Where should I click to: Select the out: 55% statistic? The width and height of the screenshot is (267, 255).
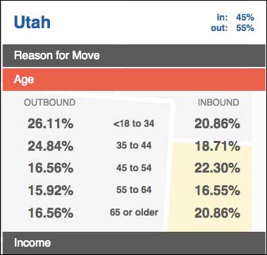pos(232,28)
